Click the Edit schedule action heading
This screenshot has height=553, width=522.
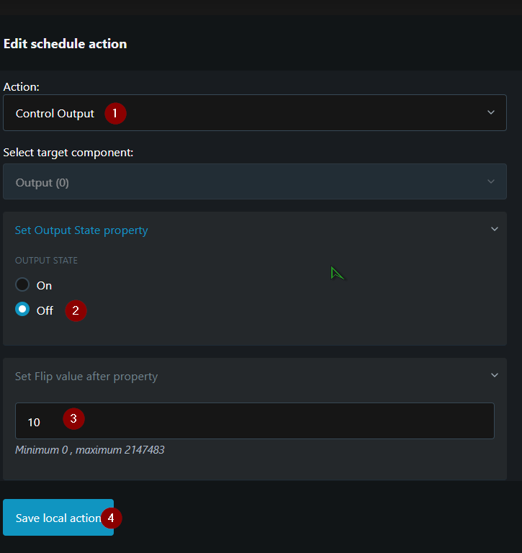65,44
